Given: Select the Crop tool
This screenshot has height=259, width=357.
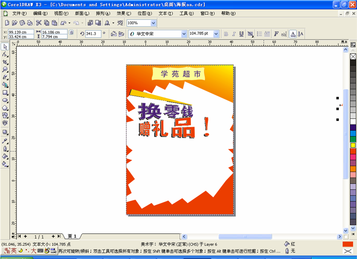Looking at the screenshot, I should [5, 62].
